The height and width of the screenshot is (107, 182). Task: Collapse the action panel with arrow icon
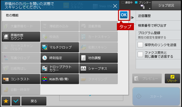132,18
